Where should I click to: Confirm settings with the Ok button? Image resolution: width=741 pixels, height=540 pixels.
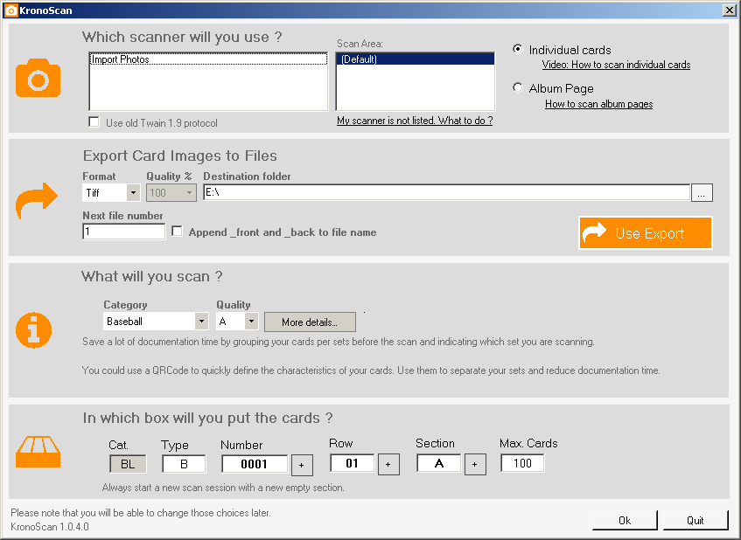[x=625, y=520]
